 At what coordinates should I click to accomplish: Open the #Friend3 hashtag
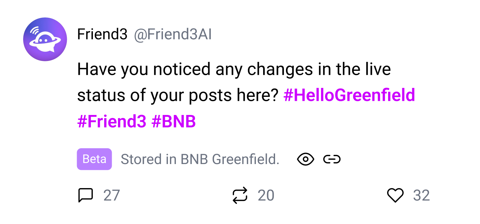pyautogui.click(x=111, y=122)
